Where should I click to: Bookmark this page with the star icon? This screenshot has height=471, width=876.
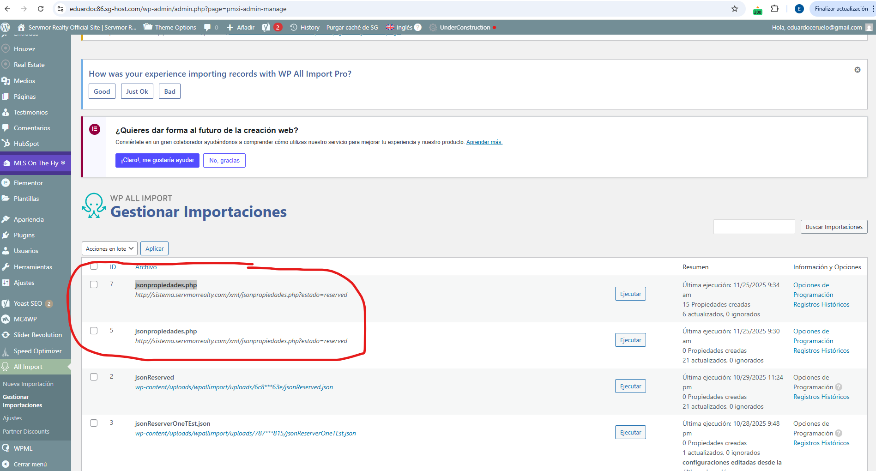pyautogui.click(x=735, y=9)
